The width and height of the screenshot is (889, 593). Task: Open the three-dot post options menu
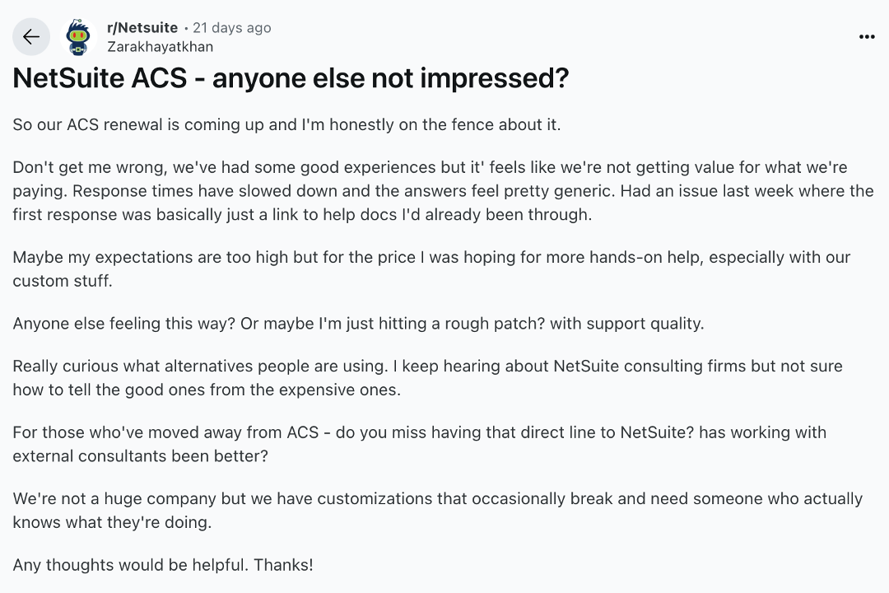pyautogui.click(x=867, y=37)
